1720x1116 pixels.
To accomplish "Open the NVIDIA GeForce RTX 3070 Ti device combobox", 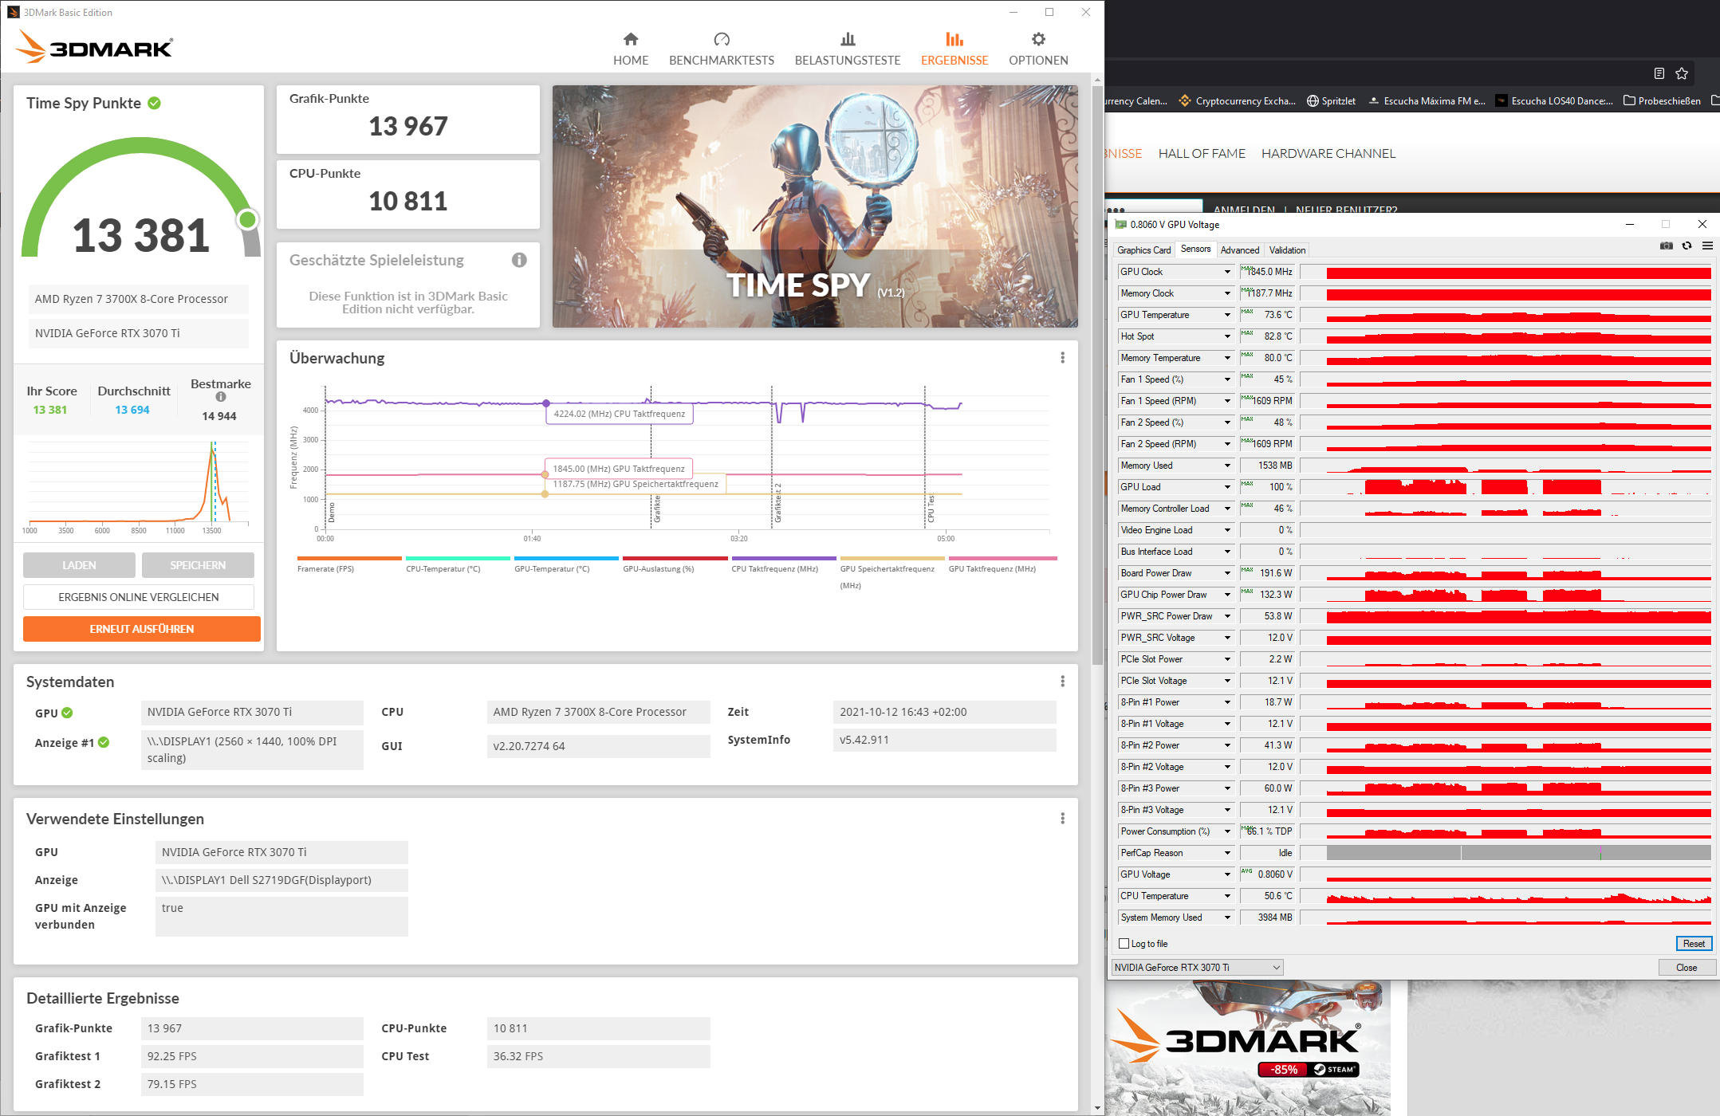I will click(1196, 967).
